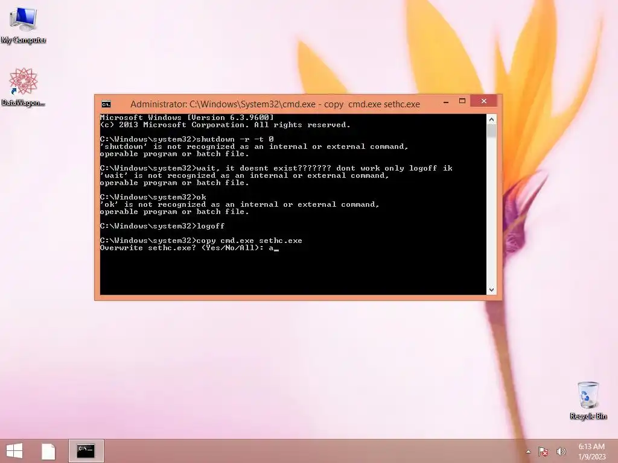
Task: Open the cmd window system menu icon
Action: 106,104
